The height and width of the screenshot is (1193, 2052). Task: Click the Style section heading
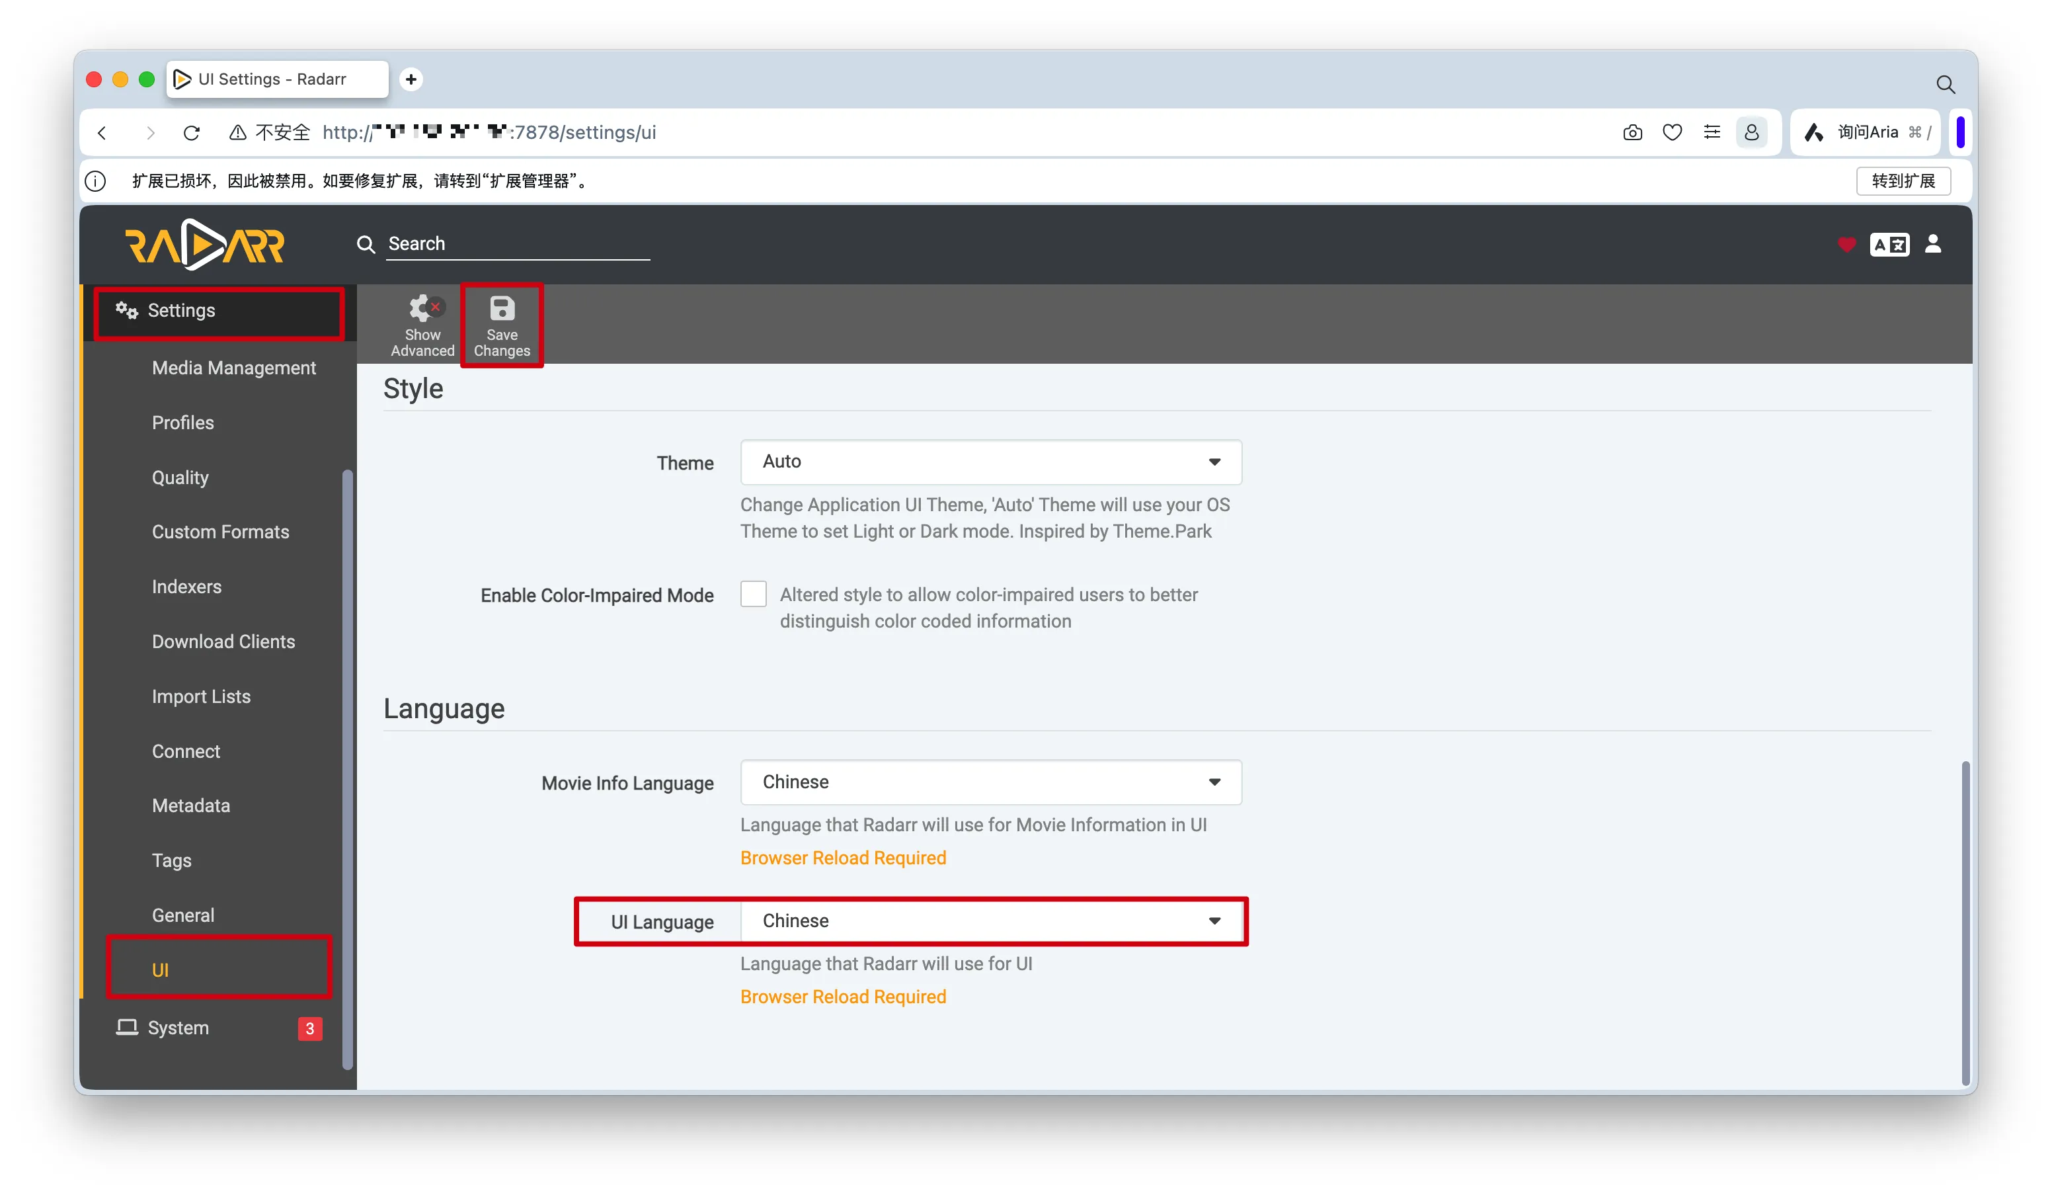(413, 388)
